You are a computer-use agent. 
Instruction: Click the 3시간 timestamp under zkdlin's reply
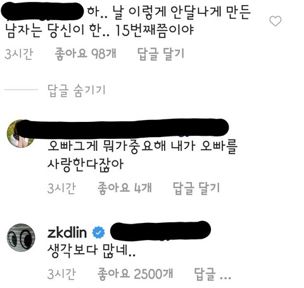tap(61, 273)
